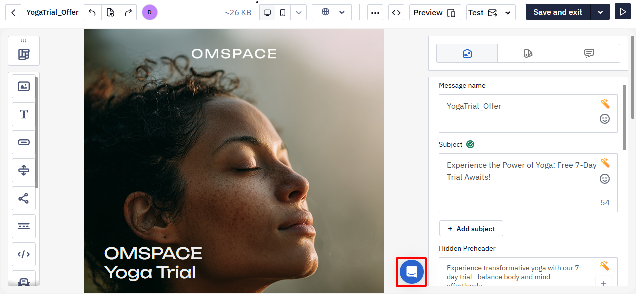Viewport: 636px width, 294px height.
Task: Click the play triangle icon
Action: [622, 12]
